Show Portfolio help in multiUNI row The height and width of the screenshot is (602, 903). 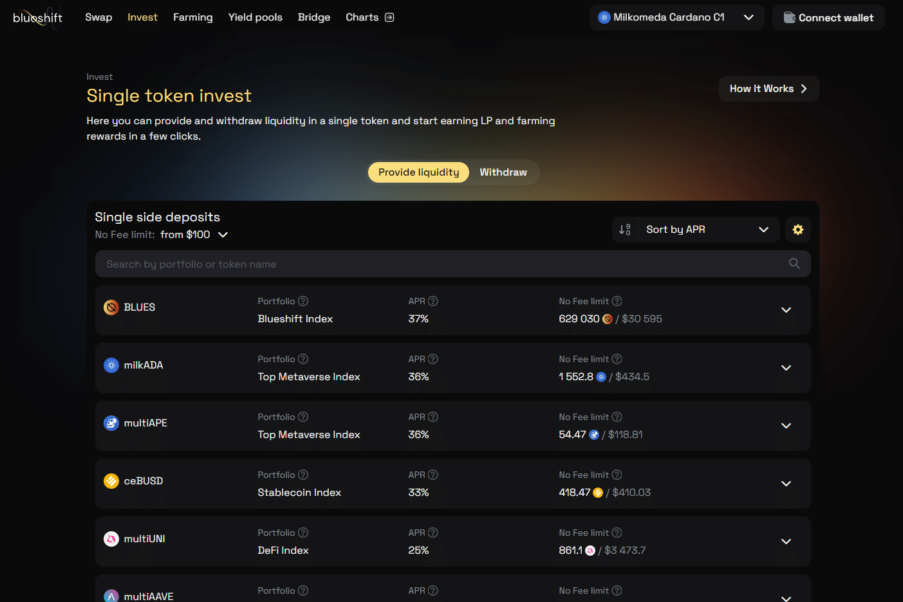pyautogui.click(x=303, y=533)
